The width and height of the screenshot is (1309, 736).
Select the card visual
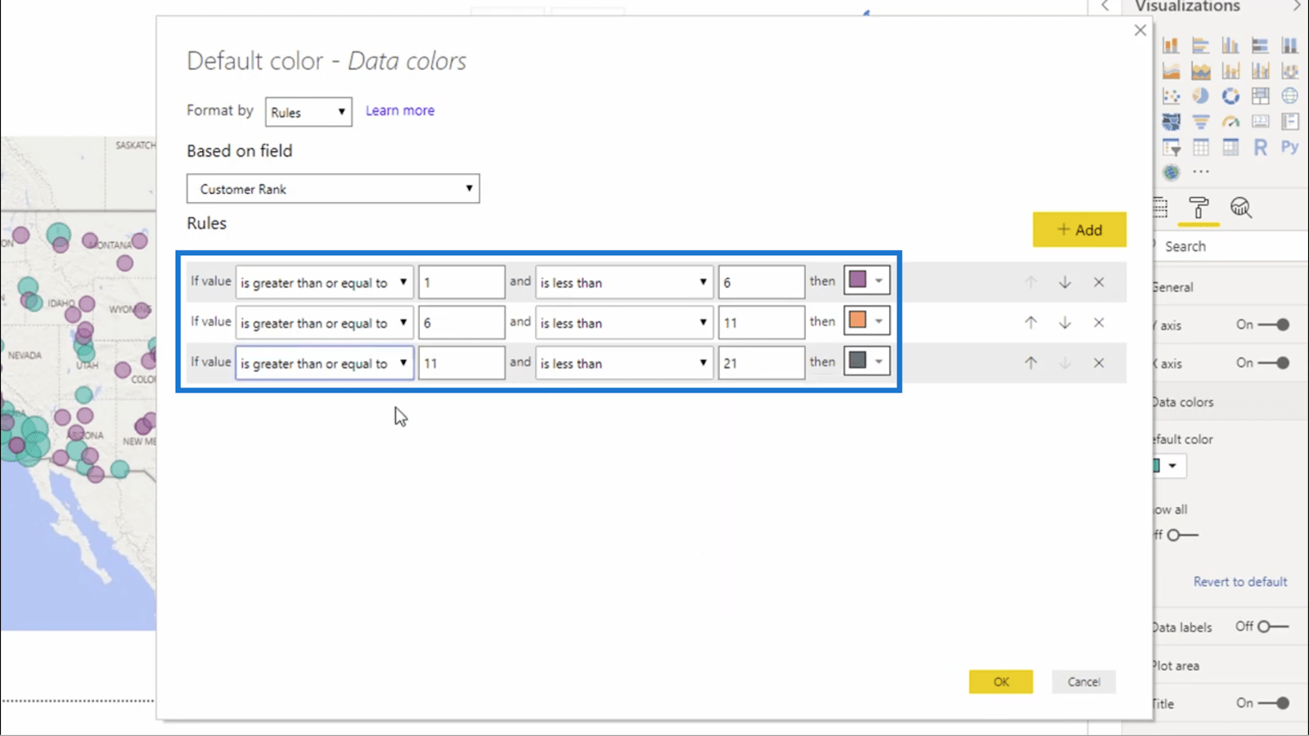coord(1260,122)
